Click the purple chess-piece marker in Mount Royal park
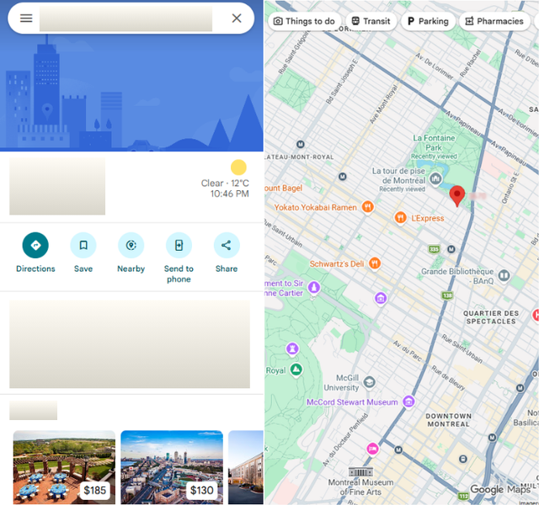This screenshot has height=505, width=539. coord(292,348)
